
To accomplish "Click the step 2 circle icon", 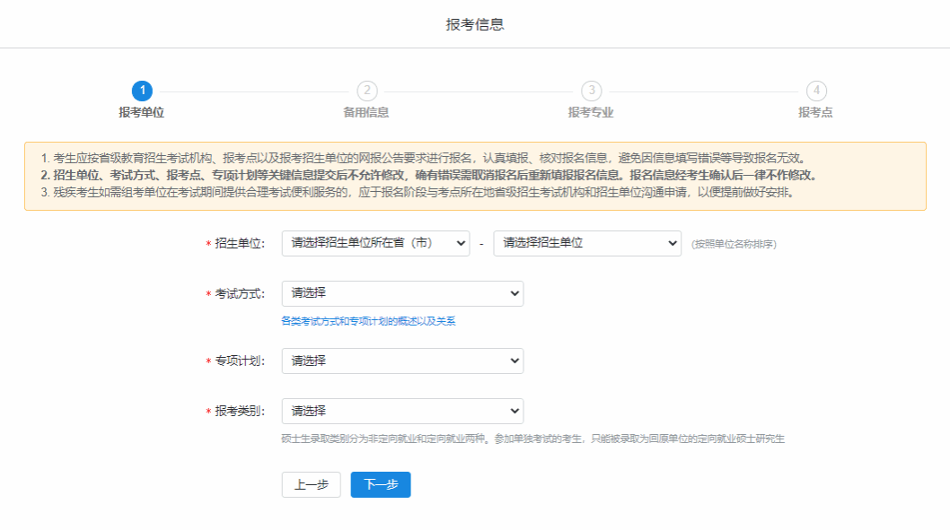I will 366,91.
